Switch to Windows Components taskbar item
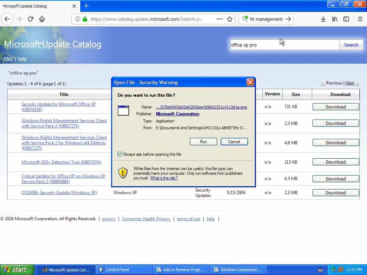This screenshot has width=367, height=275. [x=238, y=270]
